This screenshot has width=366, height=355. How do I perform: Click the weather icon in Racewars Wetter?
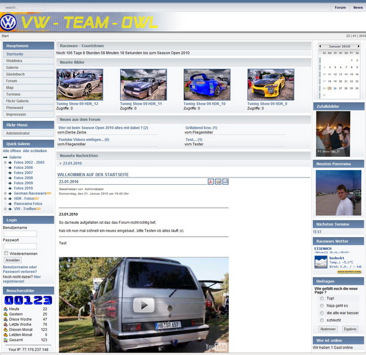320,262
